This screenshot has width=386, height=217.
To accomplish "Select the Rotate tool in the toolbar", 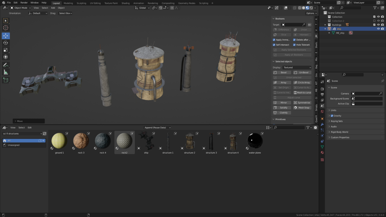I will (x=6, y=43).
